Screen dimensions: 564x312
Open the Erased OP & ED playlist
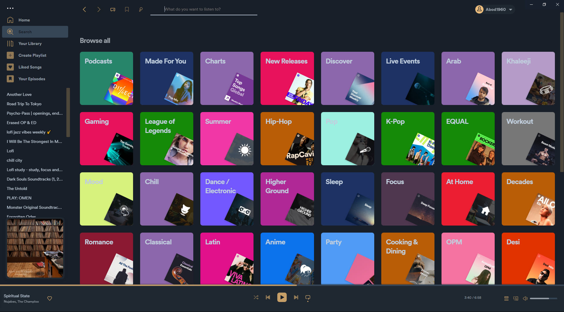[21, 123]
